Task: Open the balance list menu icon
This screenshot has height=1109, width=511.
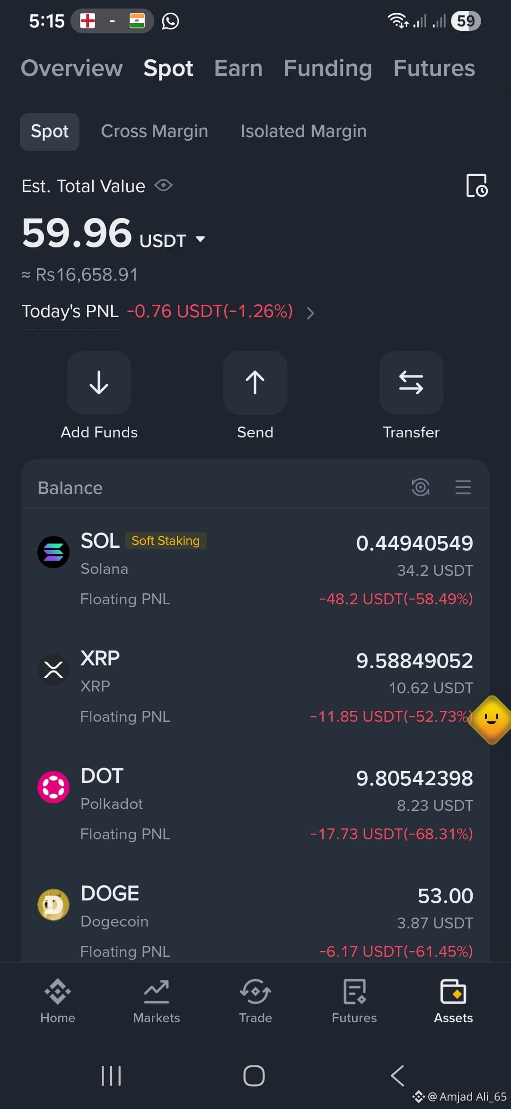Action: (463, 487)
